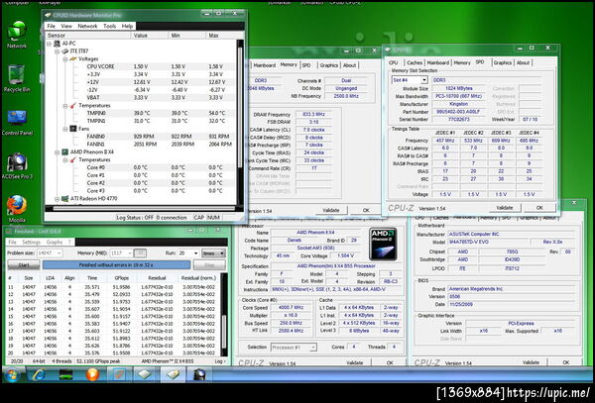
Task: Collapse the Fans group
Action: (x=65, y=129)
